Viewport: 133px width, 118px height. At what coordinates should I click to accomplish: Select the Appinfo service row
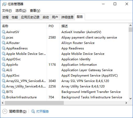(x=65, y=65)
